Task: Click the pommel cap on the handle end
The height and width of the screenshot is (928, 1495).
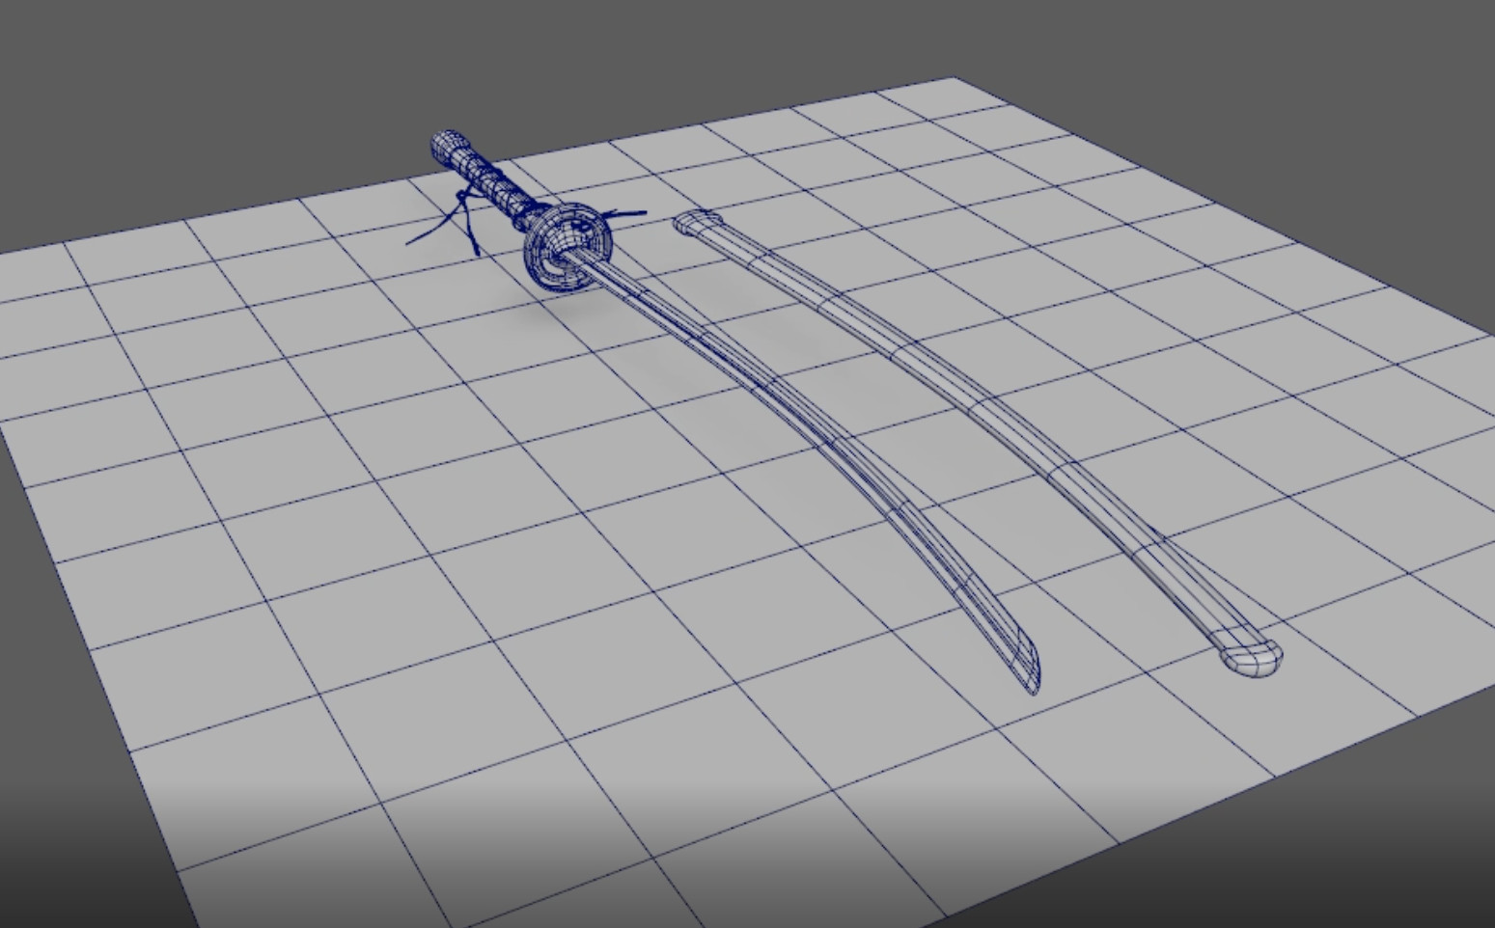Action: tap(447, 149)
